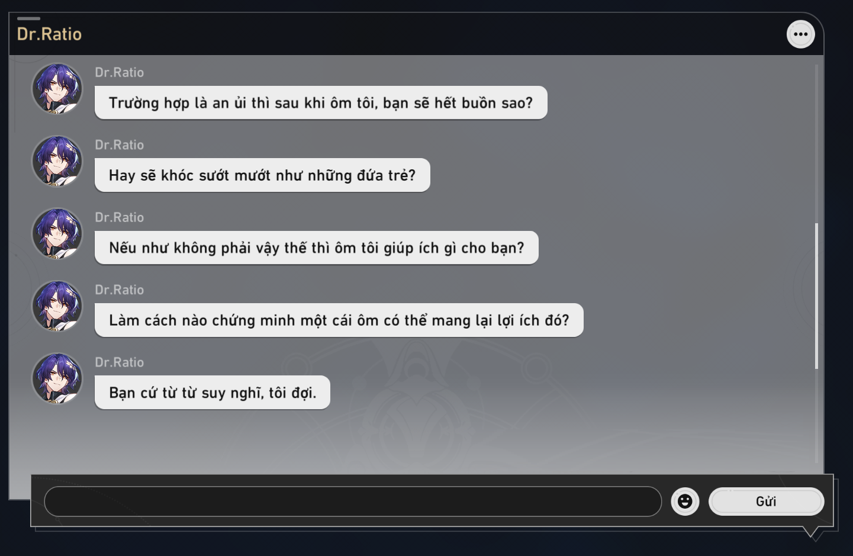The height and width of the screenshot is (556, 853).
Task: Open the emoji sticker picker
Action: point(685,502)
